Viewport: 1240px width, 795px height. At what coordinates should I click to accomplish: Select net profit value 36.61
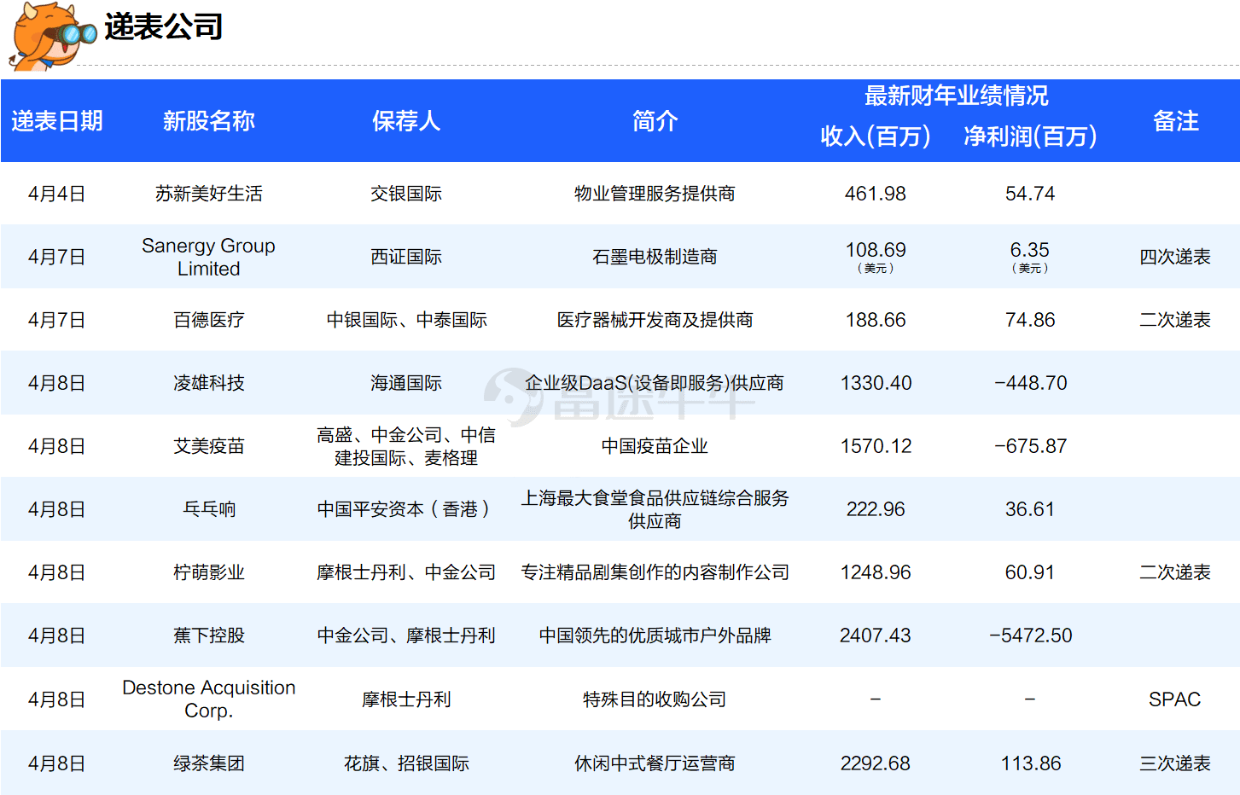1030,509
